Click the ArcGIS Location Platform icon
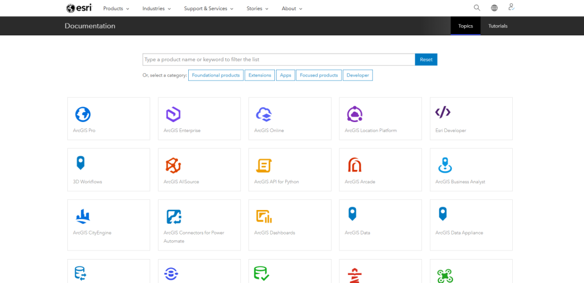Viewport: 584px width, 283px height. coord(355,114)
